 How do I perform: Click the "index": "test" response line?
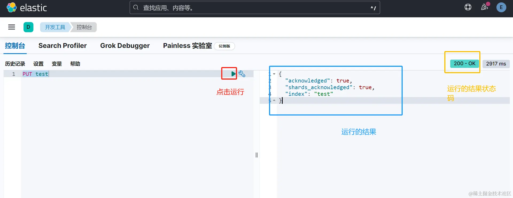pos(309,94)
